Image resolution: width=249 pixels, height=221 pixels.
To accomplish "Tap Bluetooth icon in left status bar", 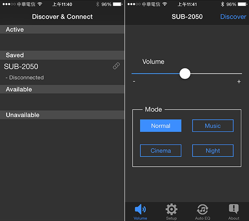I will coord(98,4).
